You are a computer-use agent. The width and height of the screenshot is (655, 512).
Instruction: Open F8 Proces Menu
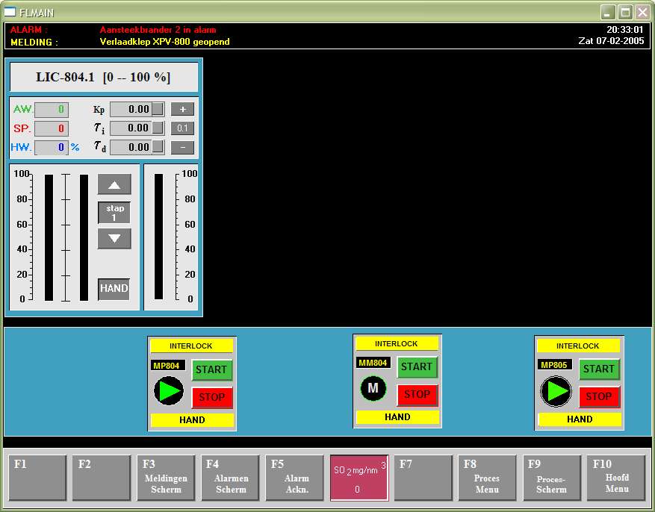pos(486,478)
